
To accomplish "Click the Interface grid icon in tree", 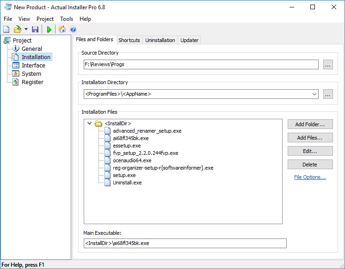I will (16, 65).
